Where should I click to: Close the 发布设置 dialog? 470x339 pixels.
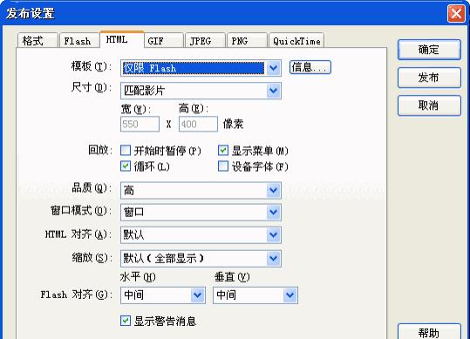[x=456, y=13]
